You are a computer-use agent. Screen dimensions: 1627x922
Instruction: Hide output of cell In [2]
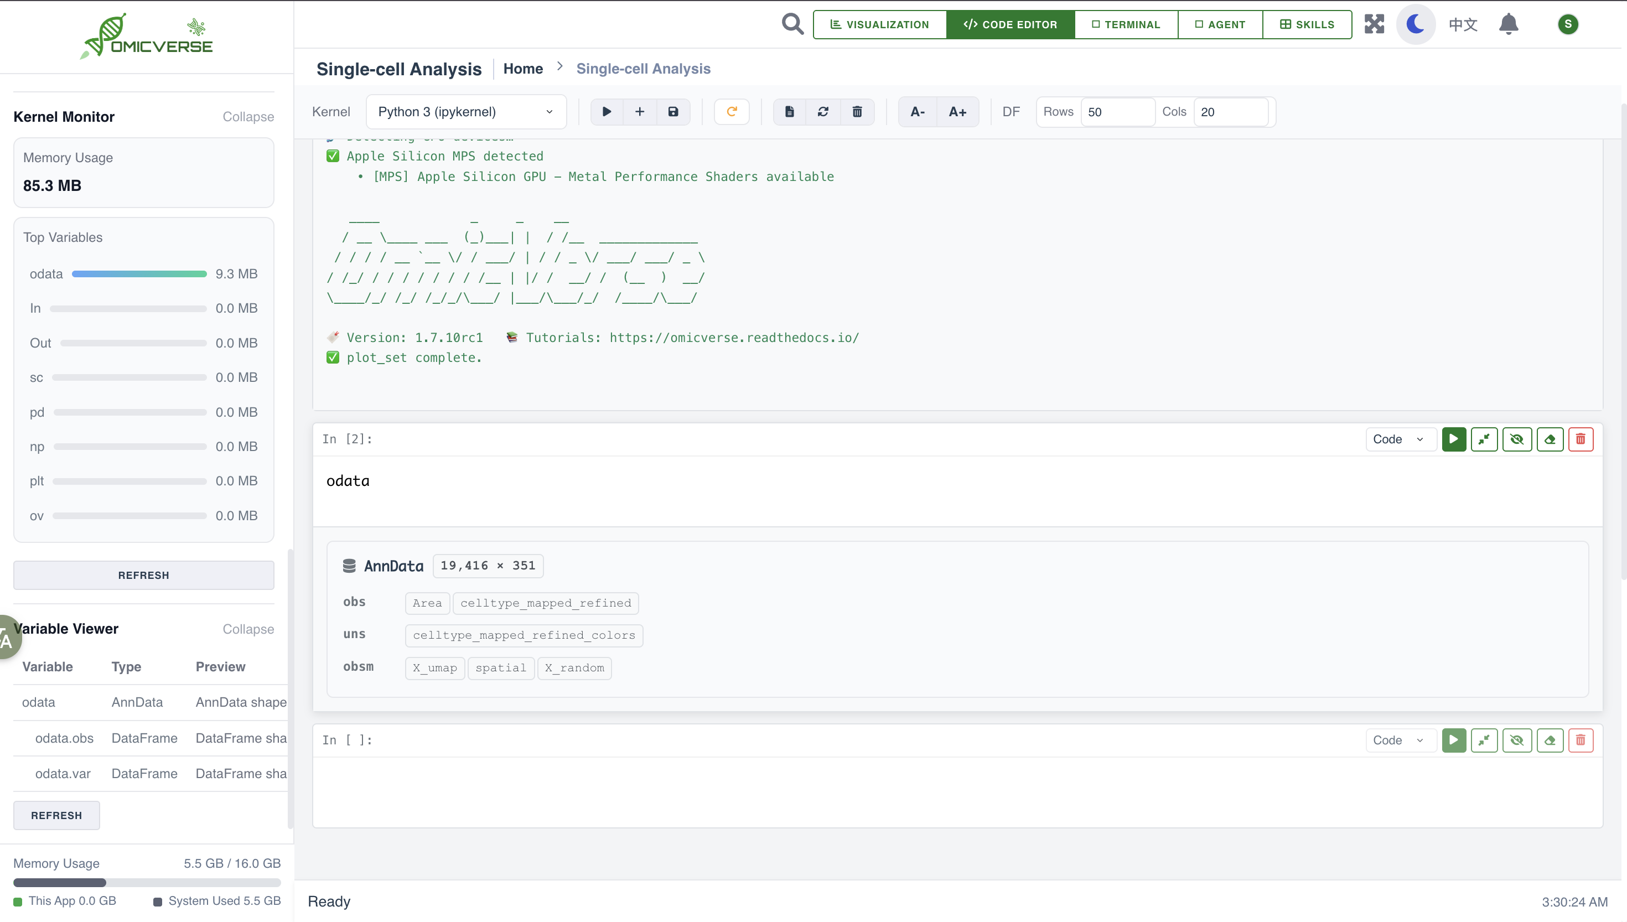tap(1516, 439)
